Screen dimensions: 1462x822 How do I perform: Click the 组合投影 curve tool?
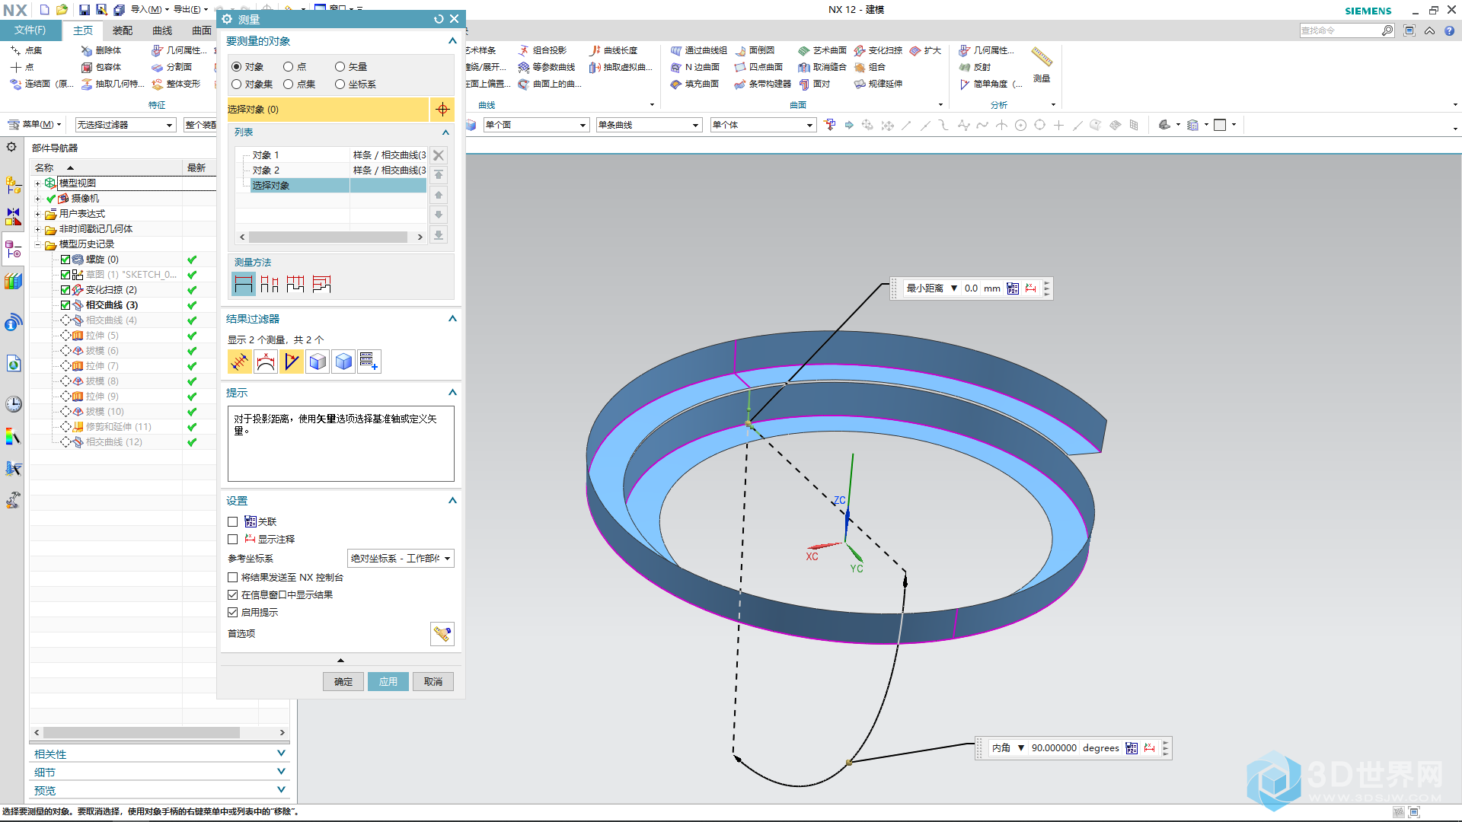[x=542, y=50]
